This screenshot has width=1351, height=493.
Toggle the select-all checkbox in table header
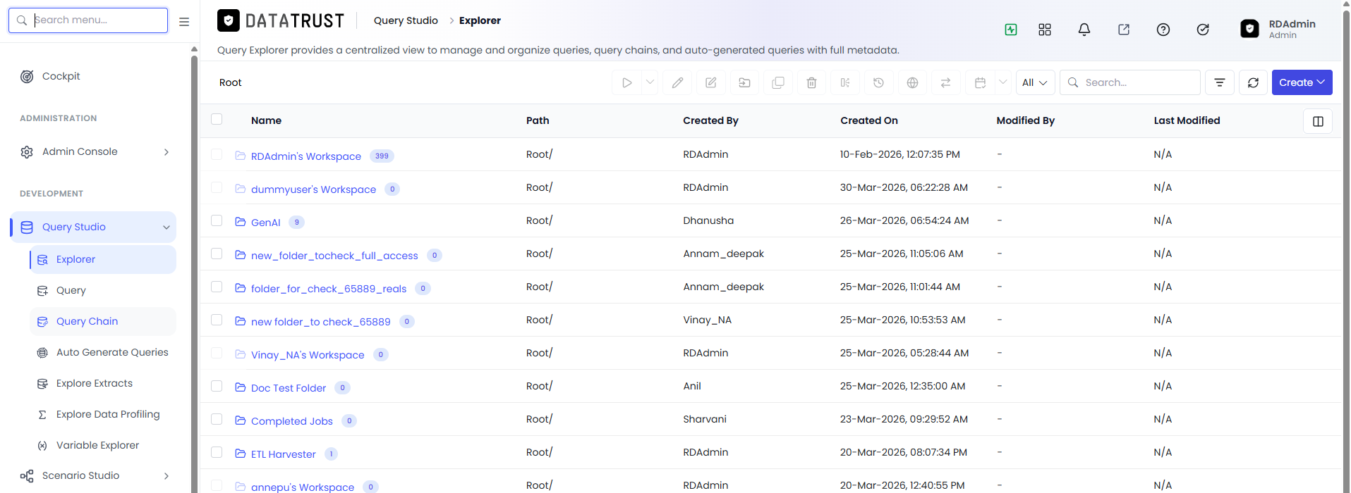tap(217, 120)
